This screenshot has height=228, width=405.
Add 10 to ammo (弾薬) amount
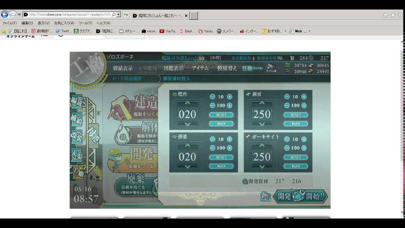click(x=230, y=139)
